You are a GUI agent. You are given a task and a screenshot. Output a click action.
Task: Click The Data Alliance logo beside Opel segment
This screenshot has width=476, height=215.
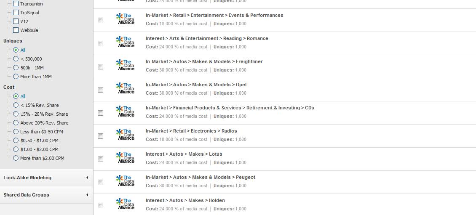coord(125,88)
